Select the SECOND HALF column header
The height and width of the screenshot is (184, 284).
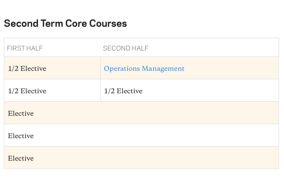pyautogui.click(x=126, y=48)
